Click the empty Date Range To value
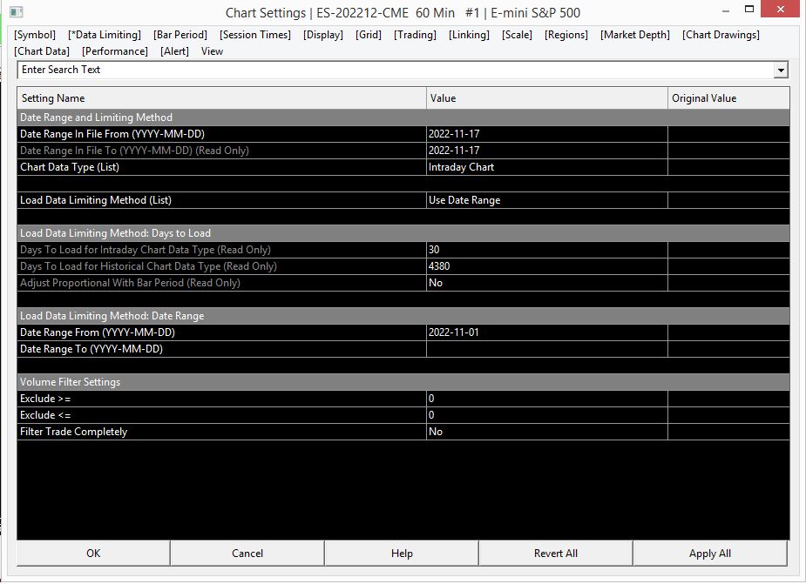 pos(547,349)
